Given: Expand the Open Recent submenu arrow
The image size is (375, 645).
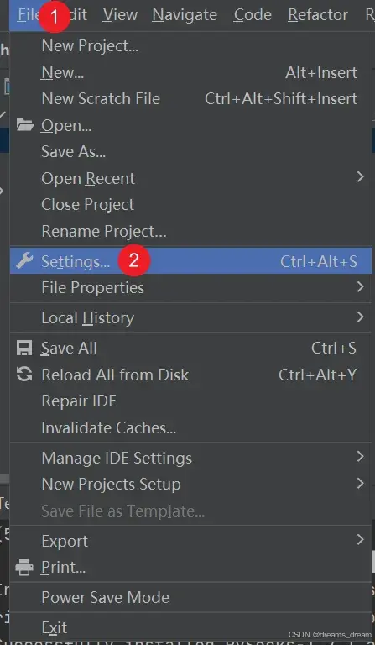Looking at the screenshot, I should (360, 178).
